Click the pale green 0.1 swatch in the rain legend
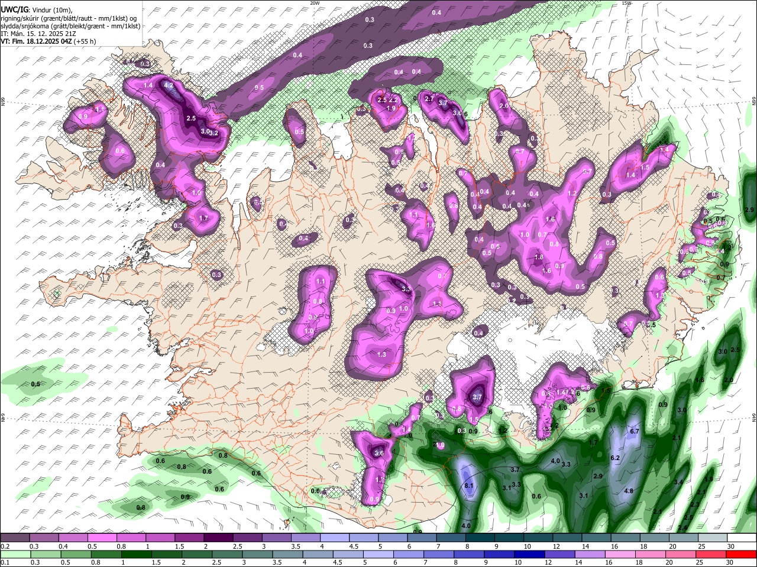The width and height of the screenshot is (757, 567). tap(15, 554)
